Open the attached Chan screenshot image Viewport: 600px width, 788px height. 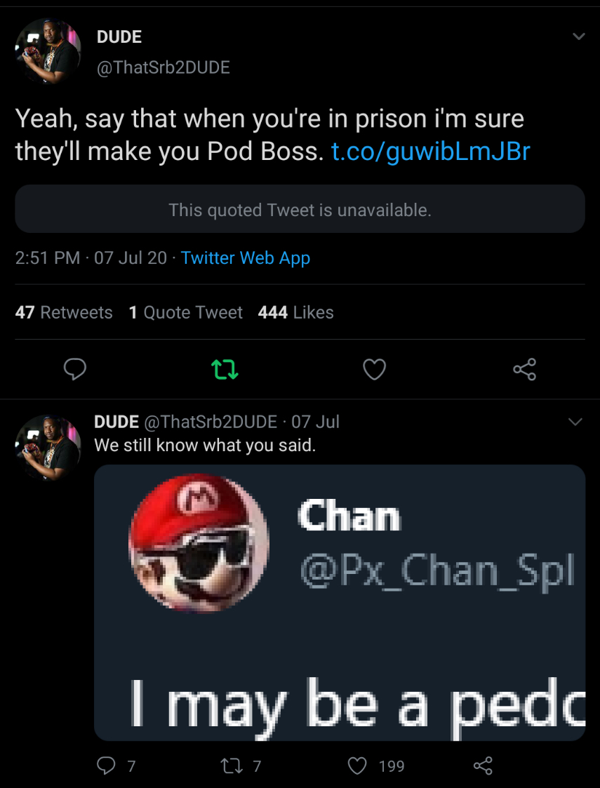[340, 602]
